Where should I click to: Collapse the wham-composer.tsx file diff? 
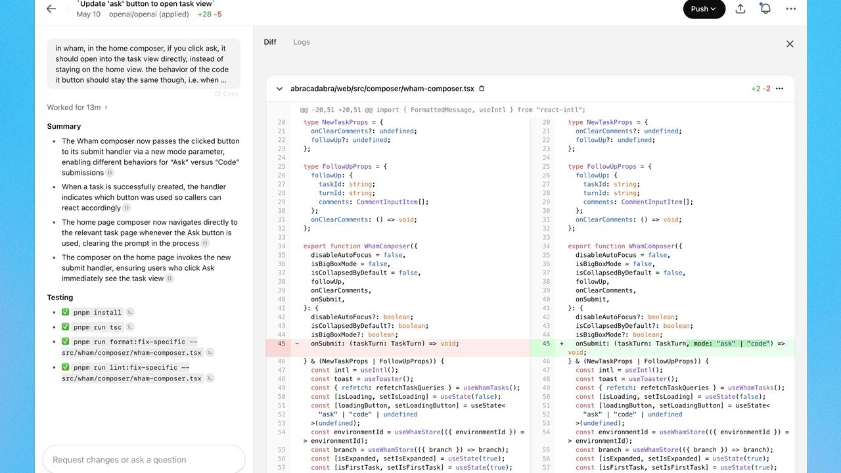[279, 89]
